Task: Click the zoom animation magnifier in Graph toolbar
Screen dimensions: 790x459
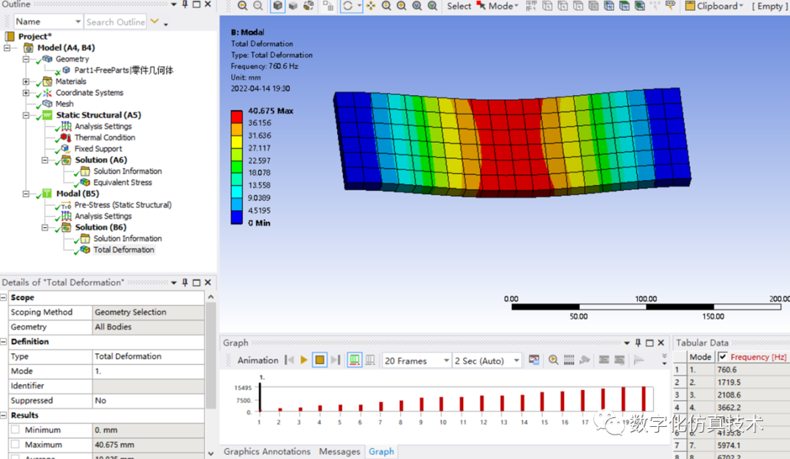Action: 553,360
